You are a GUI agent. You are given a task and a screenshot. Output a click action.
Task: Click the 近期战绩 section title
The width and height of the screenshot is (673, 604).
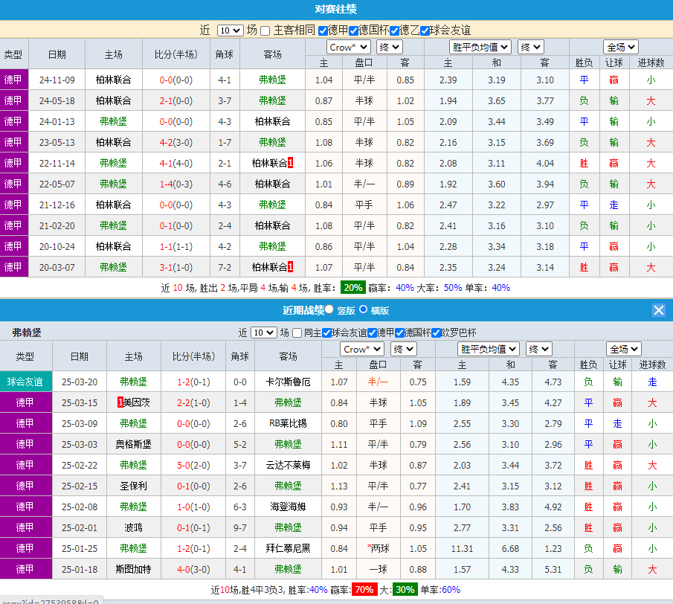click(x=303, y=310)
